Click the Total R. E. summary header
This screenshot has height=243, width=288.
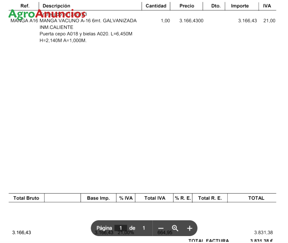pos(210,198)
